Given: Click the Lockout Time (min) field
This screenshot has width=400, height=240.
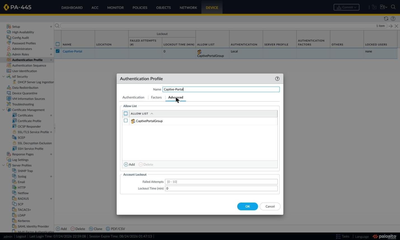Looking at the screenshot, I should pos(221,188).
